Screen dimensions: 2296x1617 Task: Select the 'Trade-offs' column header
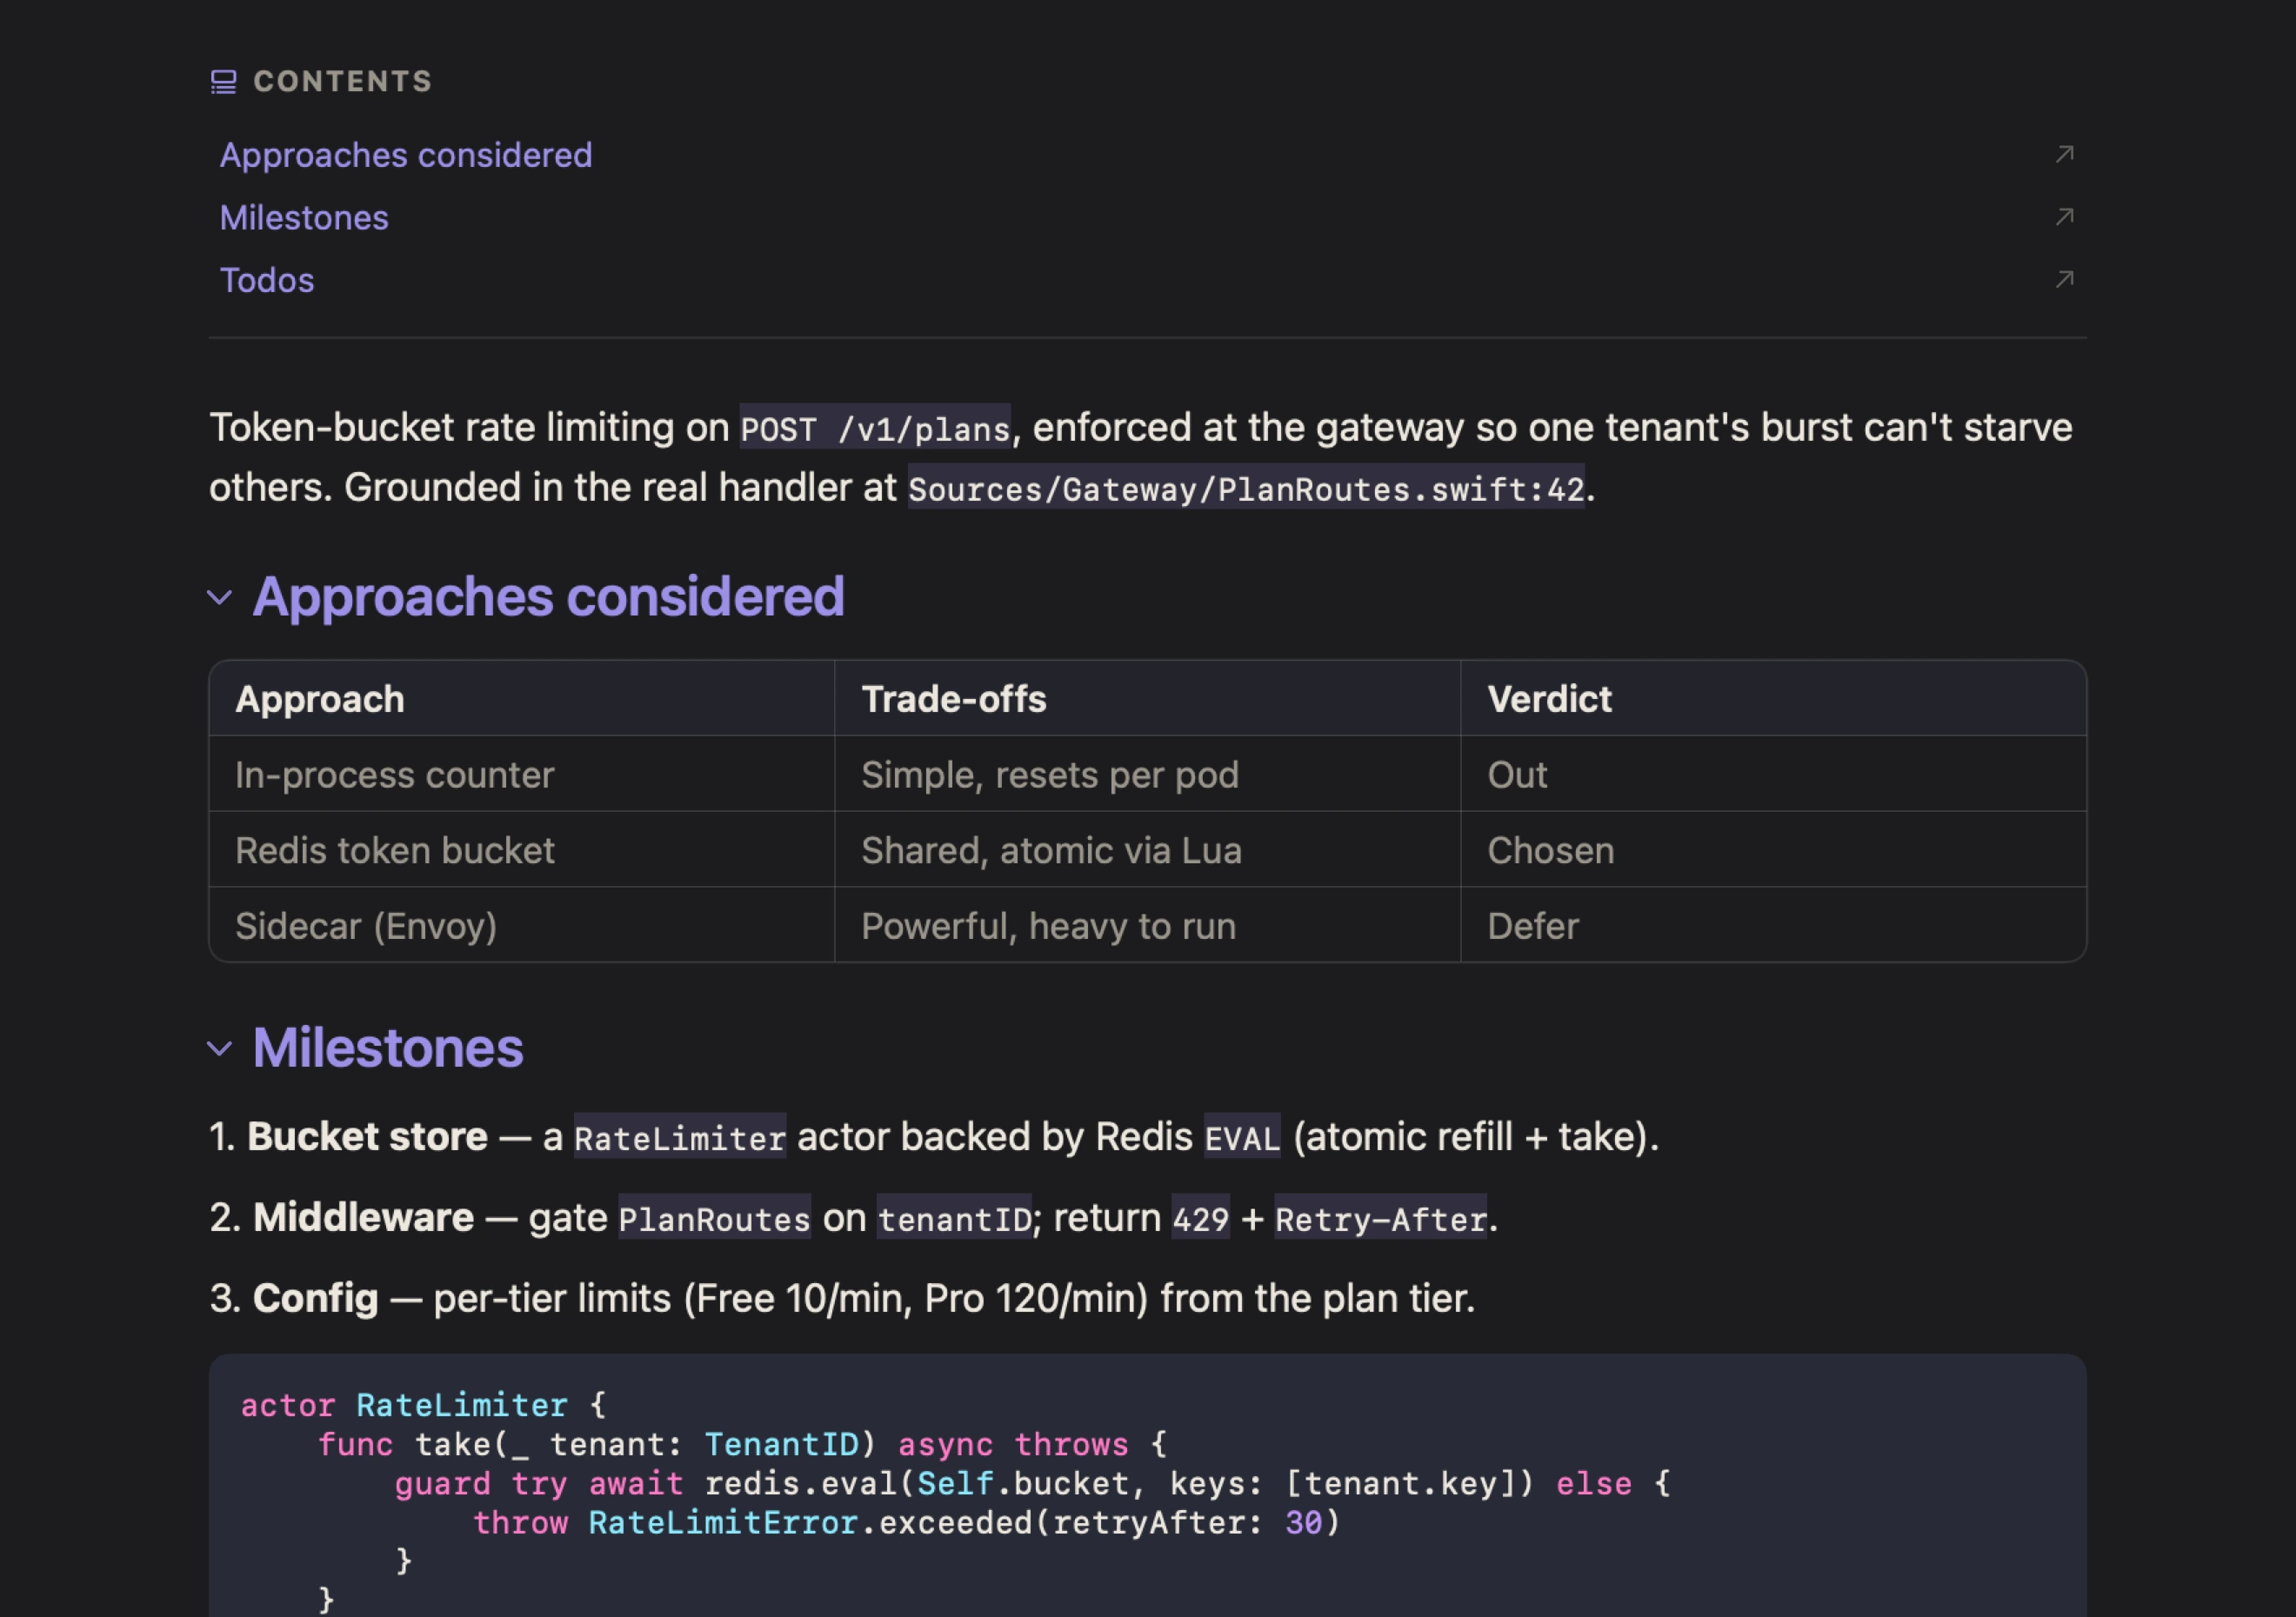click(1147, 699)
